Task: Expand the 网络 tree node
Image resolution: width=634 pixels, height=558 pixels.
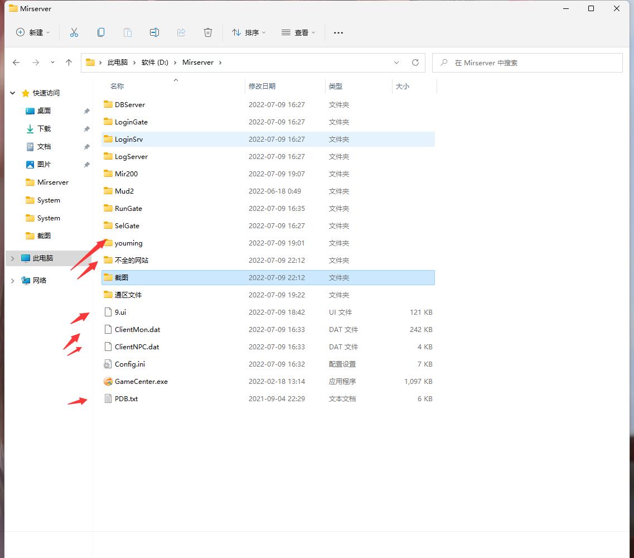Action: coord(13,281)
